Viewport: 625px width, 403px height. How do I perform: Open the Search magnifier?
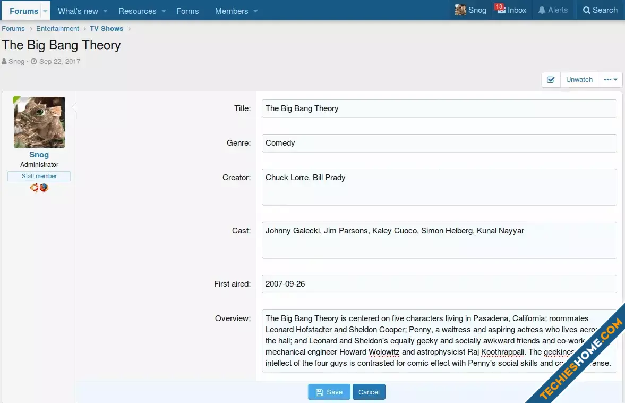click(600, 10)
